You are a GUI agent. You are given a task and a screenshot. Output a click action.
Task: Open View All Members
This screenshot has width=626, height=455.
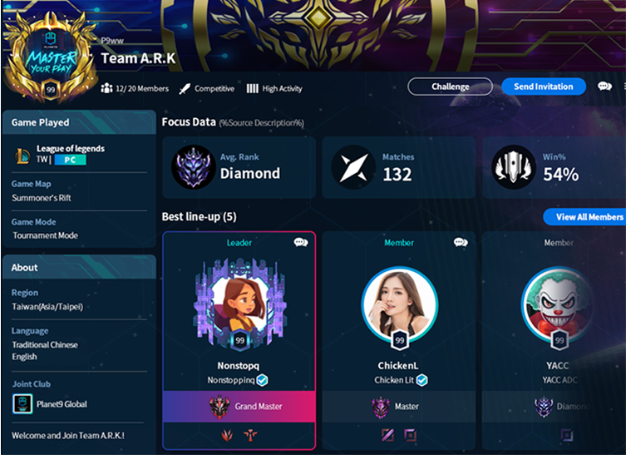click(x=585, y=217)
